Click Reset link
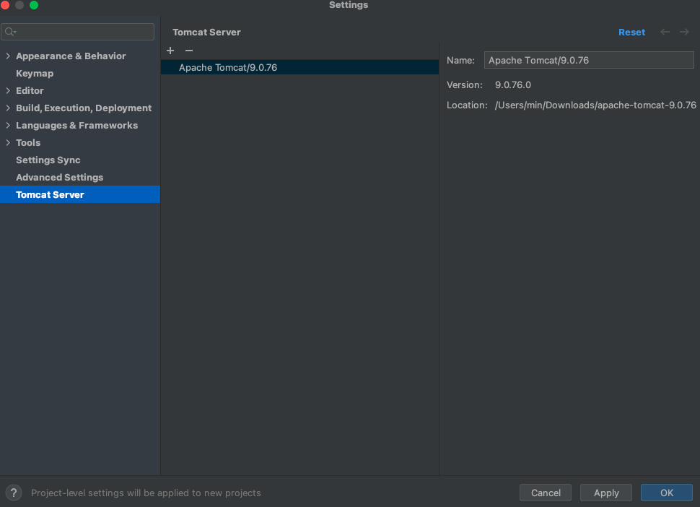The width and height of the screenshot is (700, 507). (x=631, y=32)
